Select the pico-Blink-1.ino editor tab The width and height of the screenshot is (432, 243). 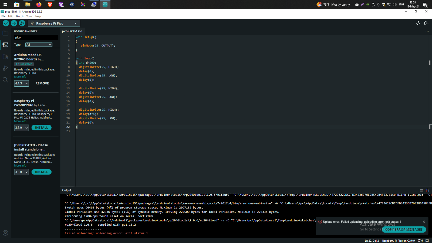pyautogui.click(x=72, y=31)
